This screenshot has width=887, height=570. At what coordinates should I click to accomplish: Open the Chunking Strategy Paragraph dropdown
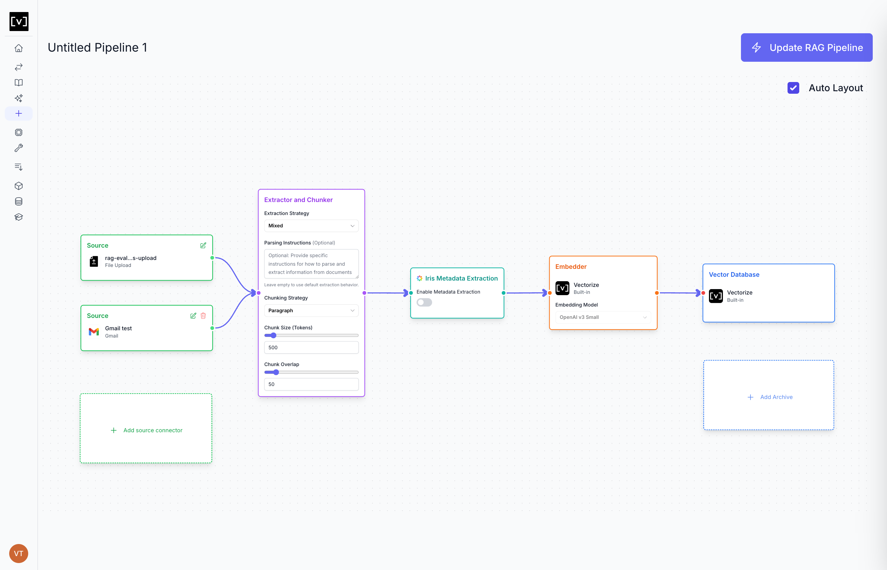click(311, 311)
